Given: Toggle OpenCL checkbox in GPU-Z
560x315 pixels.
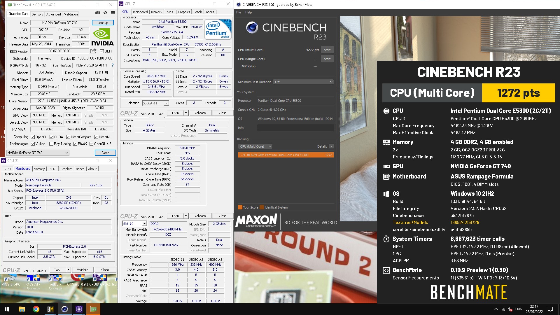Looking at the screenshot, I should (x=33, y=137).
